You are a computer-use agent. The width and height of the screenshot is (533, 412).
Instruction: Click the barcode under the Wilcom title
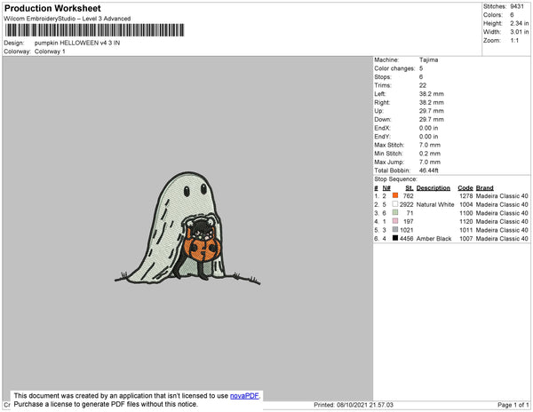pos(94,30)
